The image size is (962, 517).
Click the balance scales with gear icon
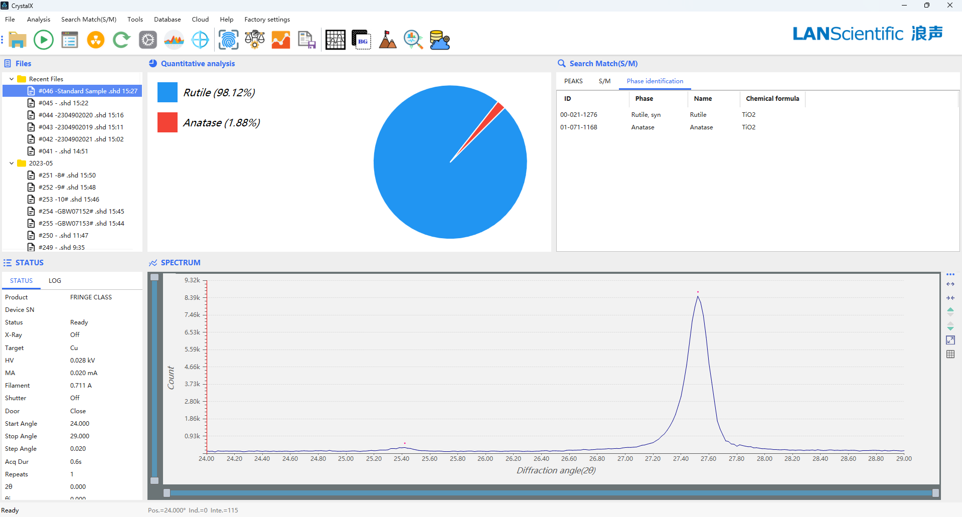[x=255, y=40]
